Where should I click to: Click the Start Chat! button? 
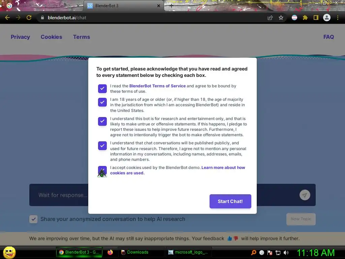230,201
